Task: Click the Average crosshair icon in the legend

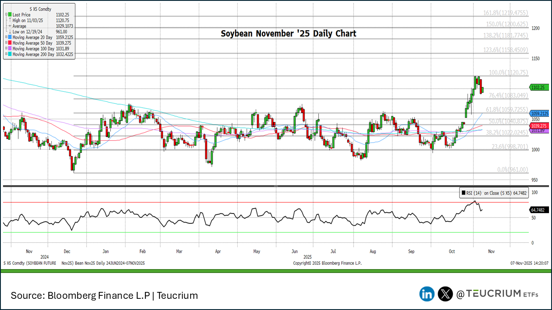Action: tap(10, 26)
